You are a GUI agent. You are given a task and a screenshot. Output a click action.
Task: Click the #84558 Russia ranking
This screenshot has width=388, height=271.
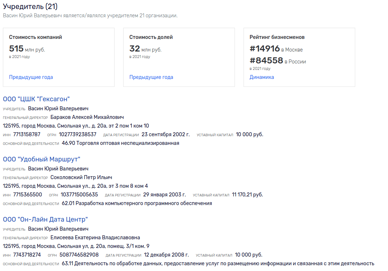click(x=266, y=61)
